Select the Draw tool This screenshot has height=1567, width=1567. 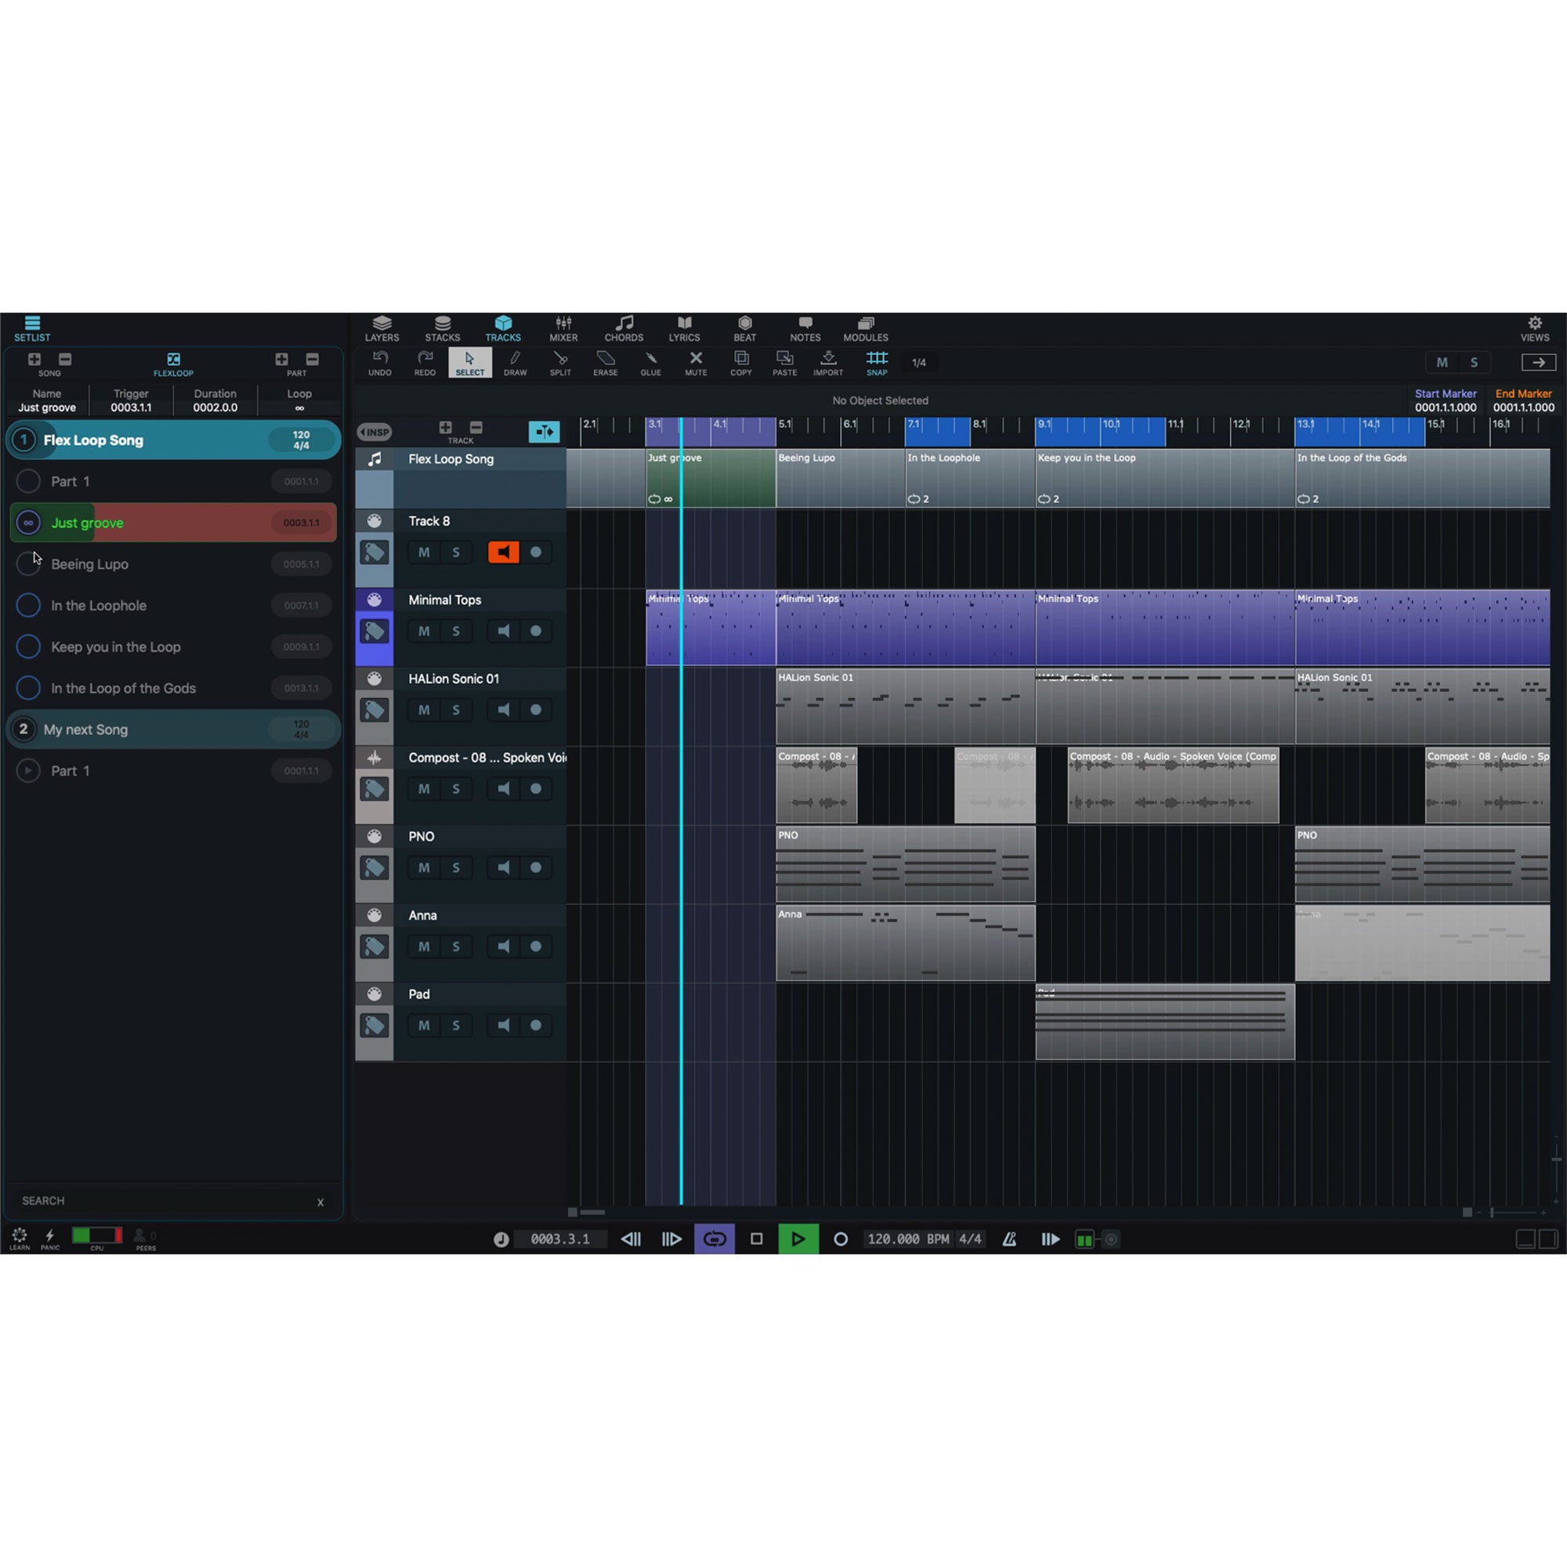click(515, 363)
